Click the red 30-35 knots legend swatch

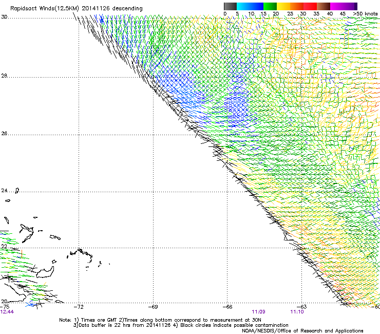[310, 6]
